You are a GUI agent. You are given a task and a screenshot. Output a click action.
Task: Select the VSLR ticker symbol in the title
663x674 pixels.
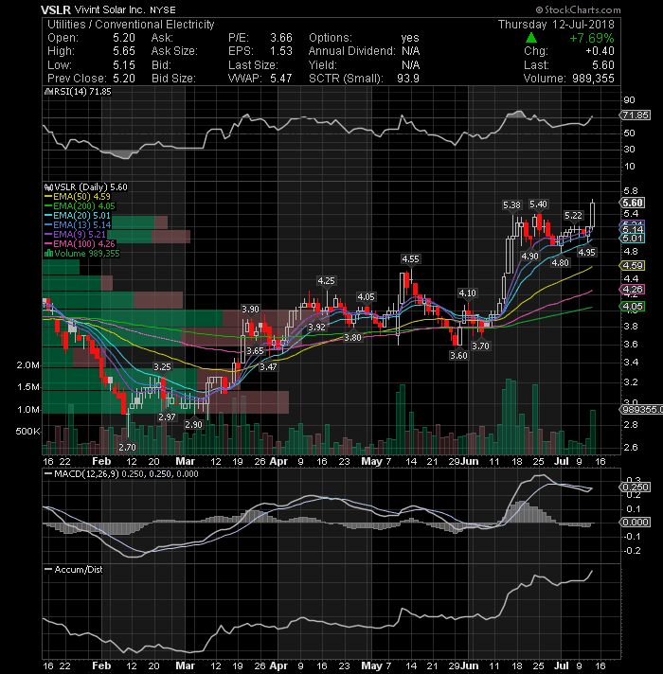pyautogui.click(x=56, y=9)
